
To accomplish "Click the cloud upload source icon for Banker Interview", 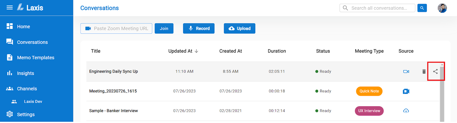I will click(406, 111).
